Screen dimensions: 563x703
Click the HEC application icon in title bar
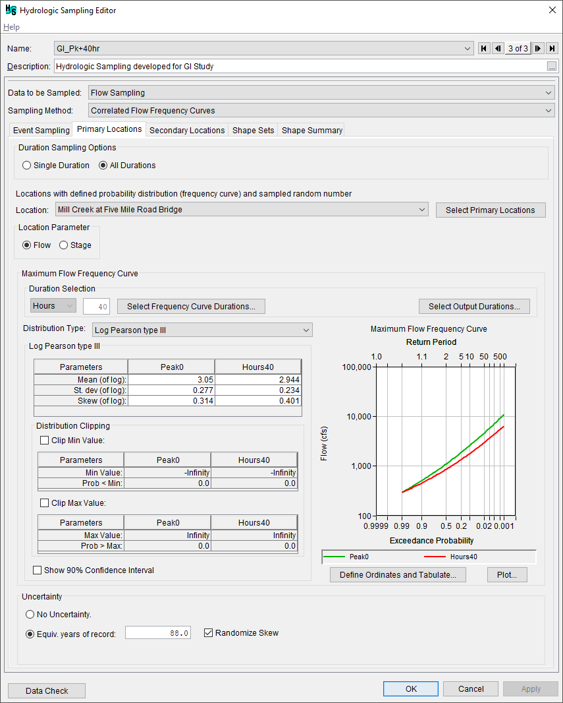(11, 11)
